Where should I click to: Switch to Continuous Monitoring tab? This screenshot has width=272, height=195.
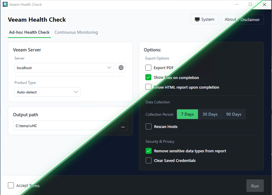pyautogui.click(x=76, y=32)
